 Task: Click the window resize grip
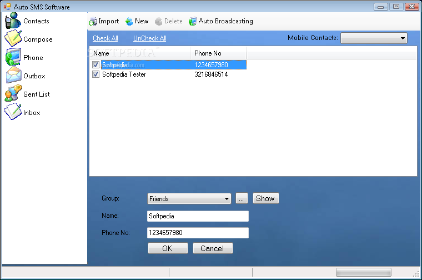pyautogui.click(x=416, y=274)
